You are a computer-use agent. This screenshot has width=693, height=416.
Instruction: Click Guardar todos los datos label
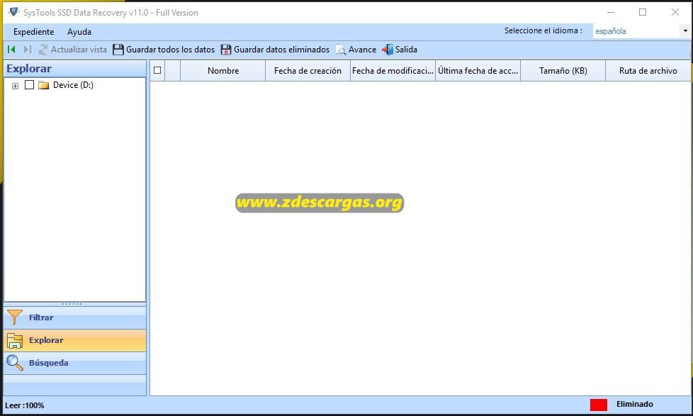pyautogui.click(x=170, y=50)
